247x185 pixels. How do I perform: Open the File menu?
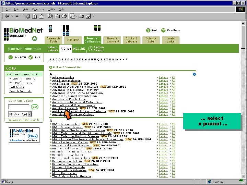tap(8, 9)
